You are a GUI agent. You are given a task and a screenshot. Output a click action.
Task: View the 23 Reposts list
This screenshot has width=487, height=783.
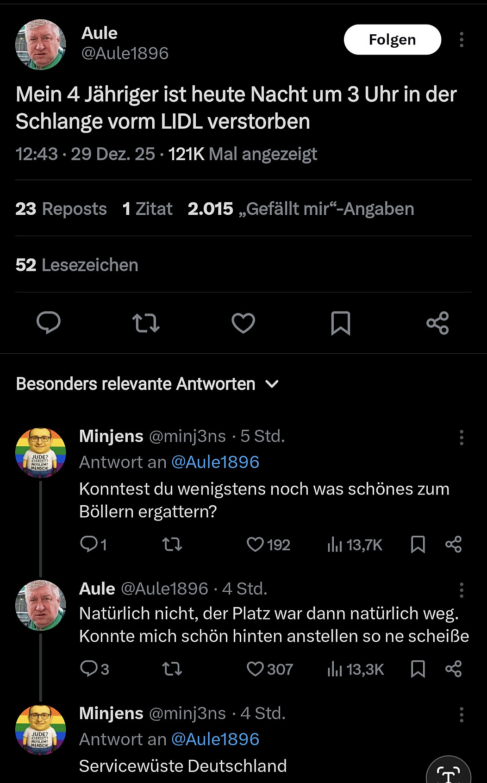61,209
